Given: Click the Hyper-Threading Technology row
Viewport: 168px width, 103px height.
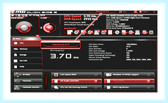Looking at the screenshot, I should coord(109,55).
